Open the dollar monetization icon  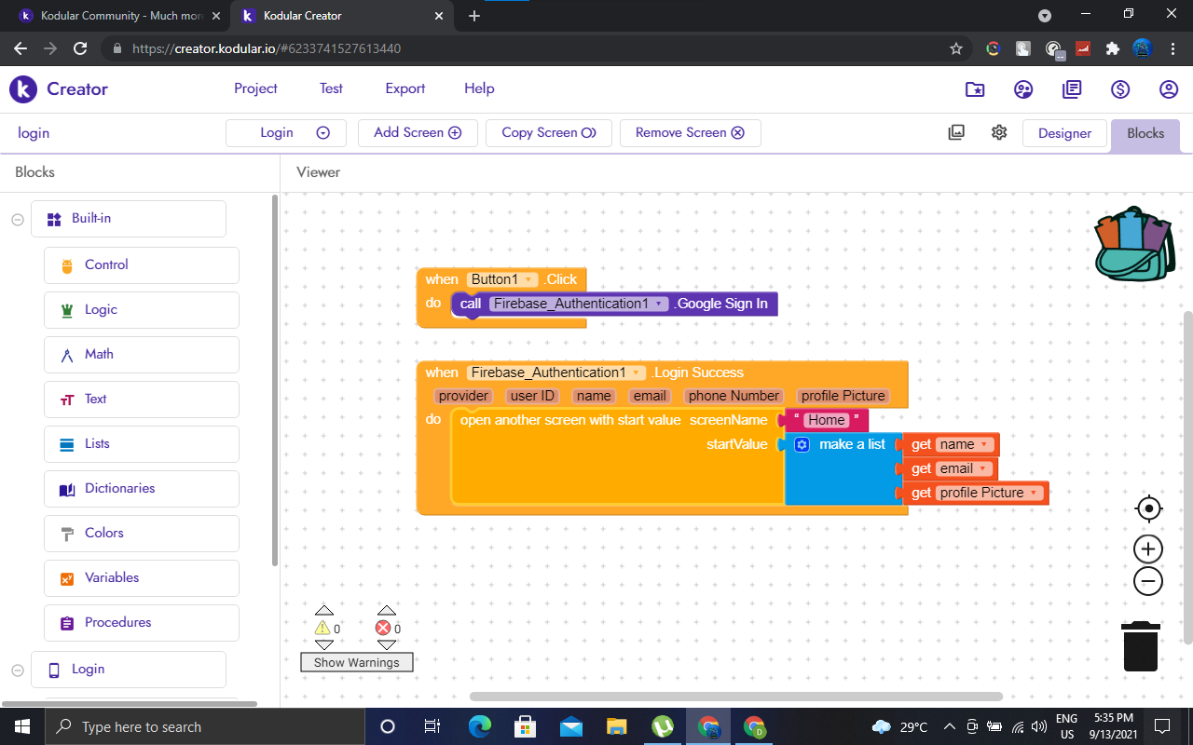tap(1120, 89)
